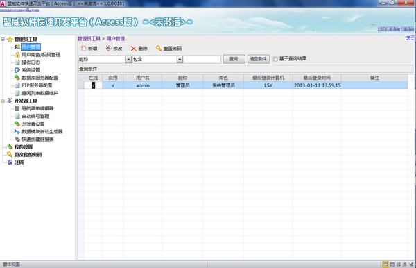
Task: Click the Design View icon in status bar
Action: 411,265
